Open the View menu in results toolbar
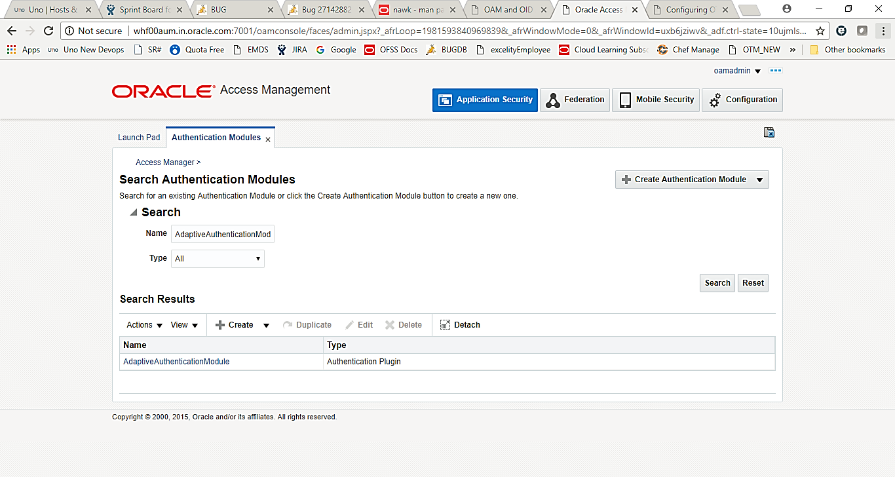 [184, 325]
